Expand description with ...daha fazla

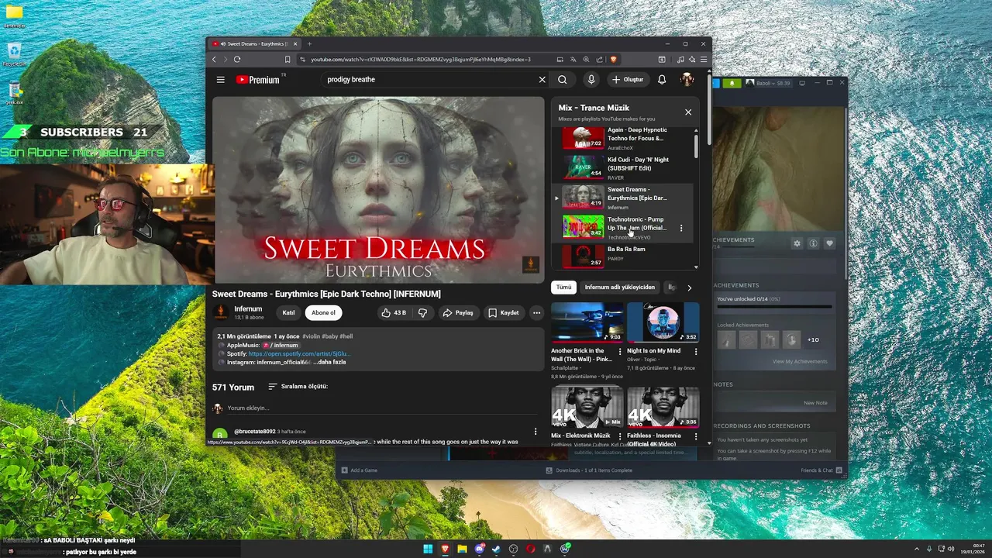tap(329, 362)
